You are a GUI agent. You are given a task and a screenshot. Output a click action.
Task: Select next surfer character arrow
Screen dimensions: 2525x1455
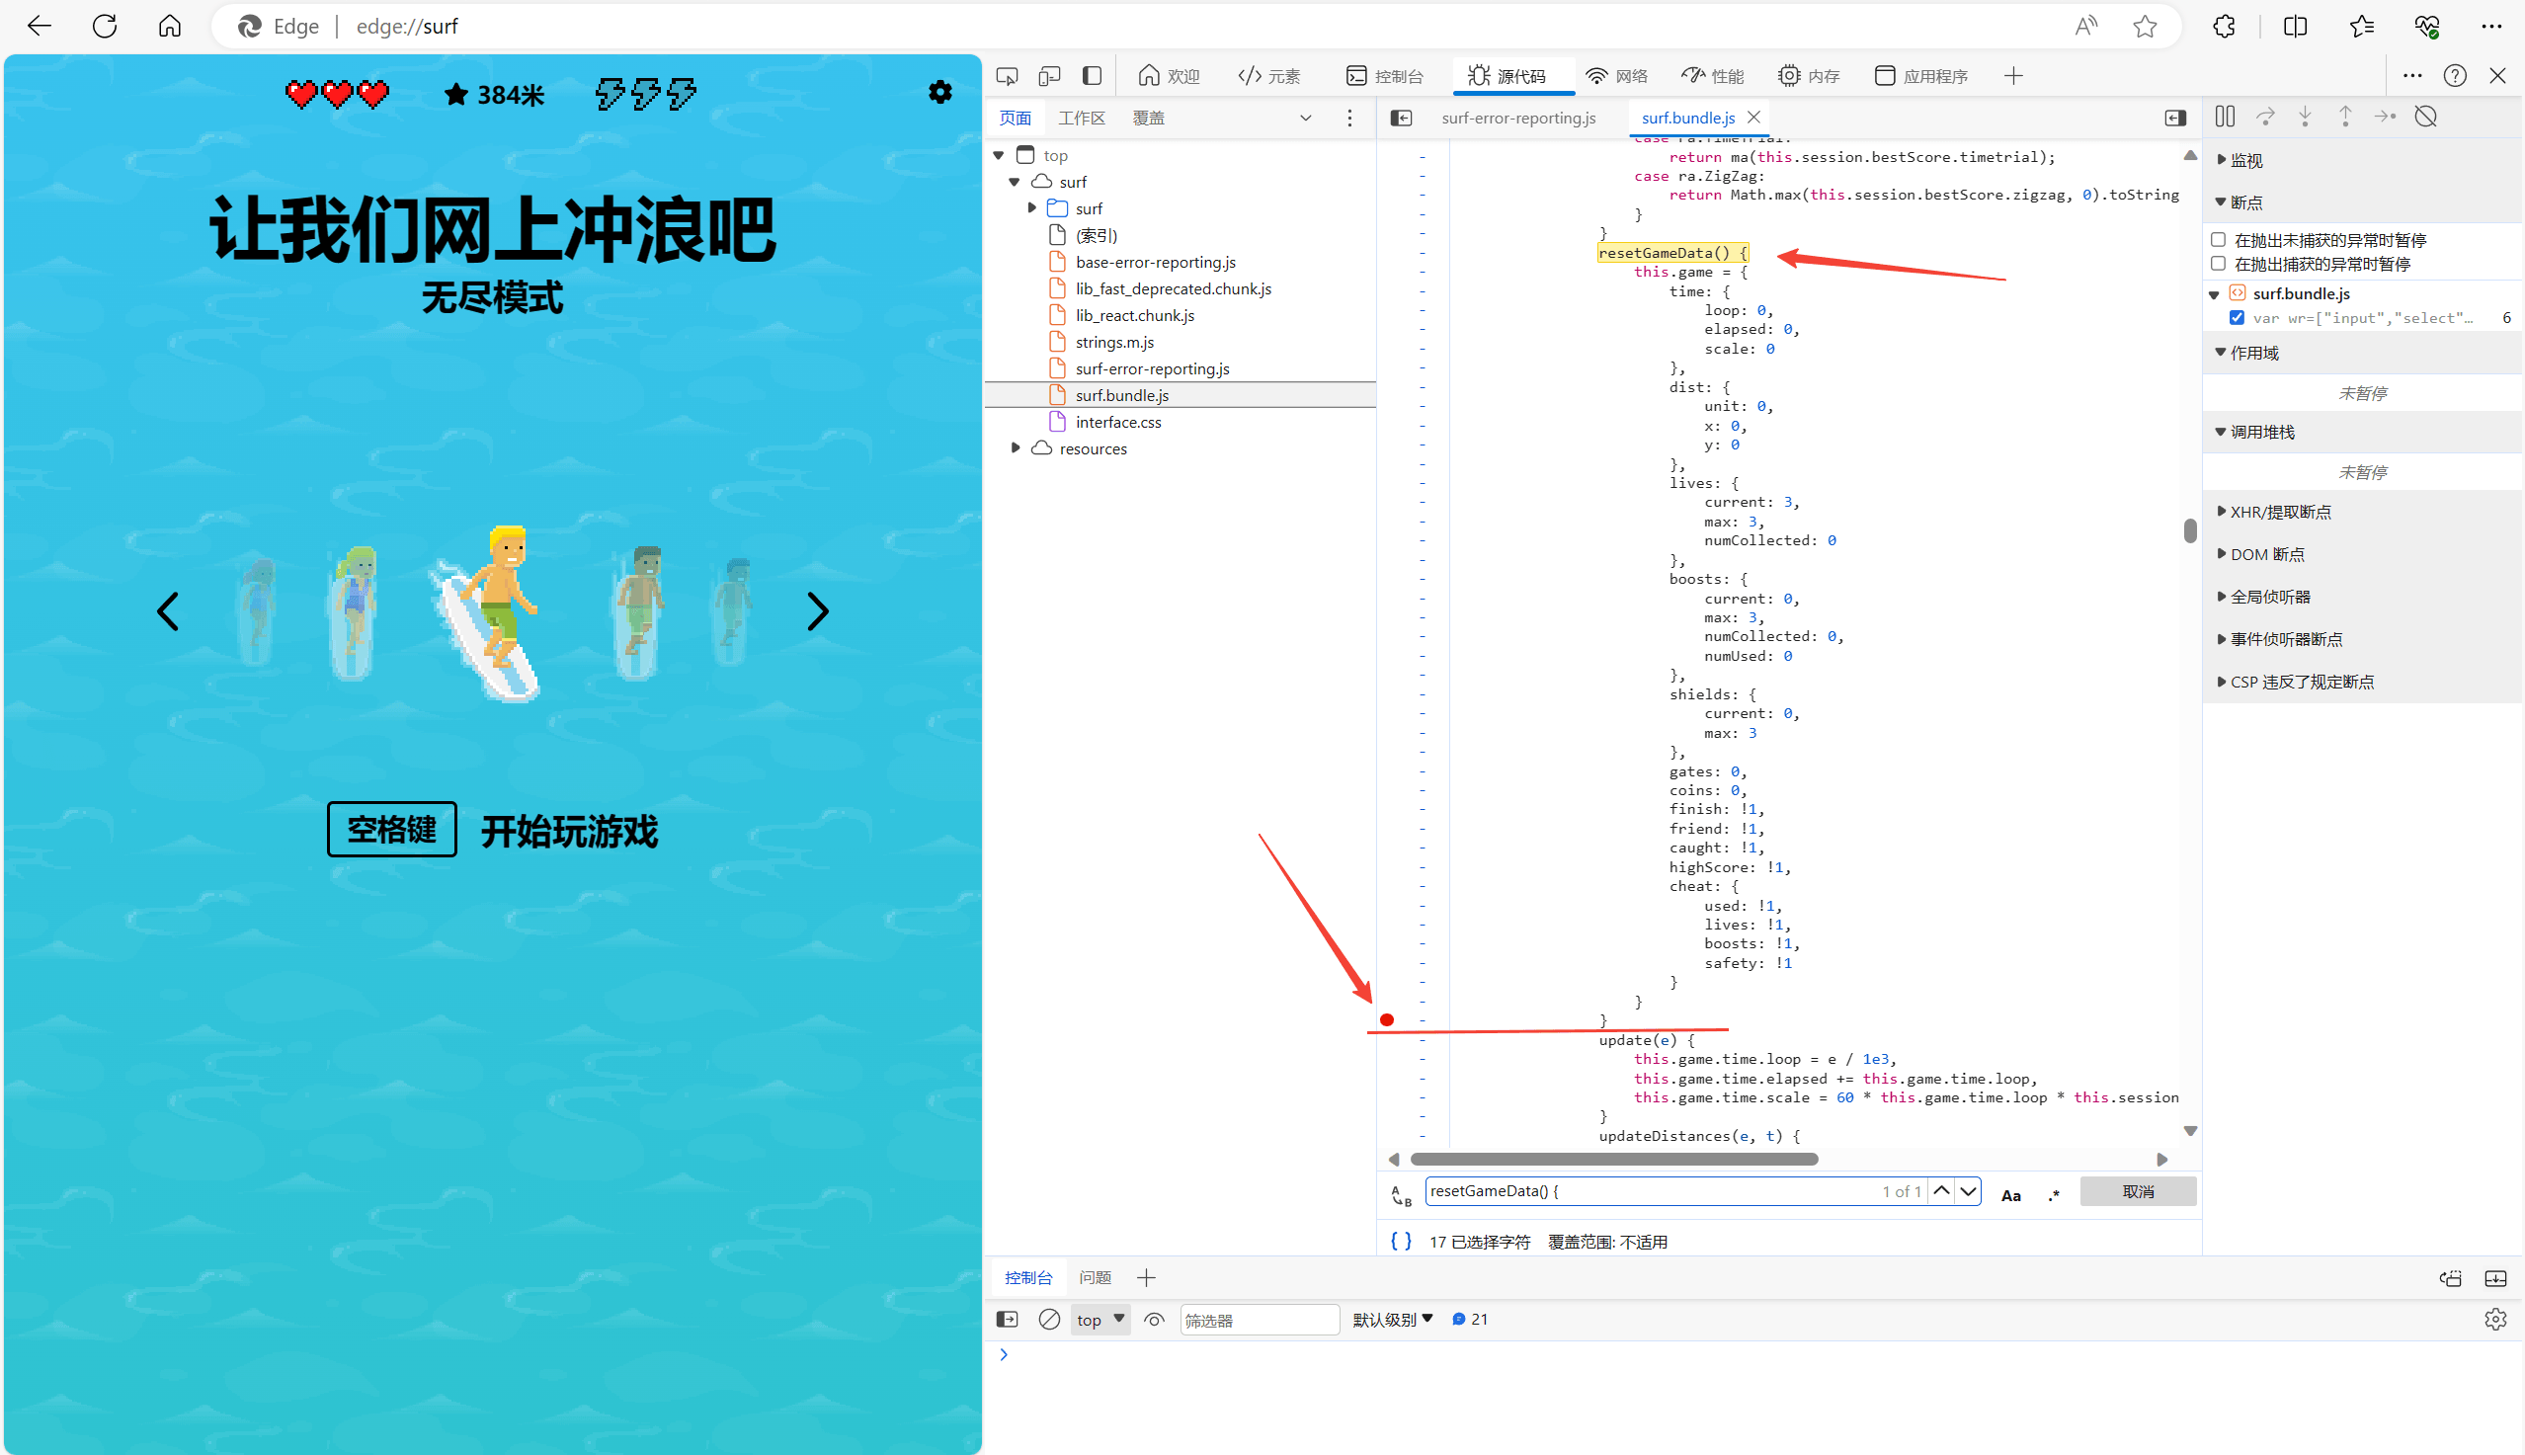pyautogui.click(x=818, y=610)
